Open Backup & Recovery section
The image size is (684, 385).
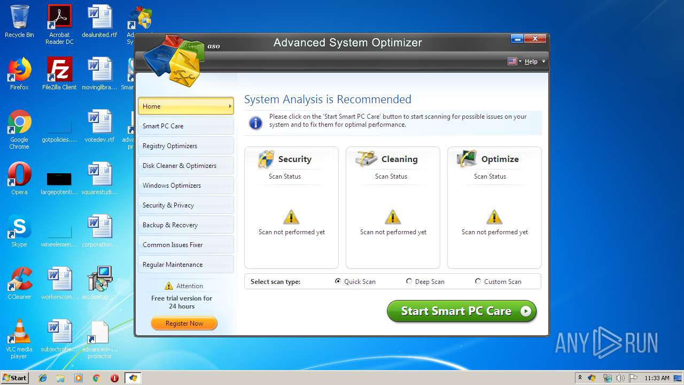point(186,225)
